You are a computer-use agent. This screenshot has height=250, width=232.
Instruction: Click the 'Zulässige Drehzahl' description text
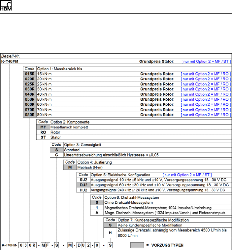[x=172, y=233]
